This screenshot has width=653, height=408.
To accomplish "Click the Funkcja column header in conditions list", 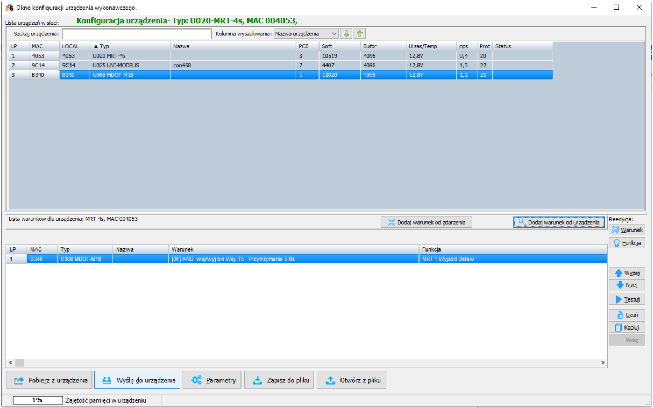I will pyautogui.click(x=513, y=249).
